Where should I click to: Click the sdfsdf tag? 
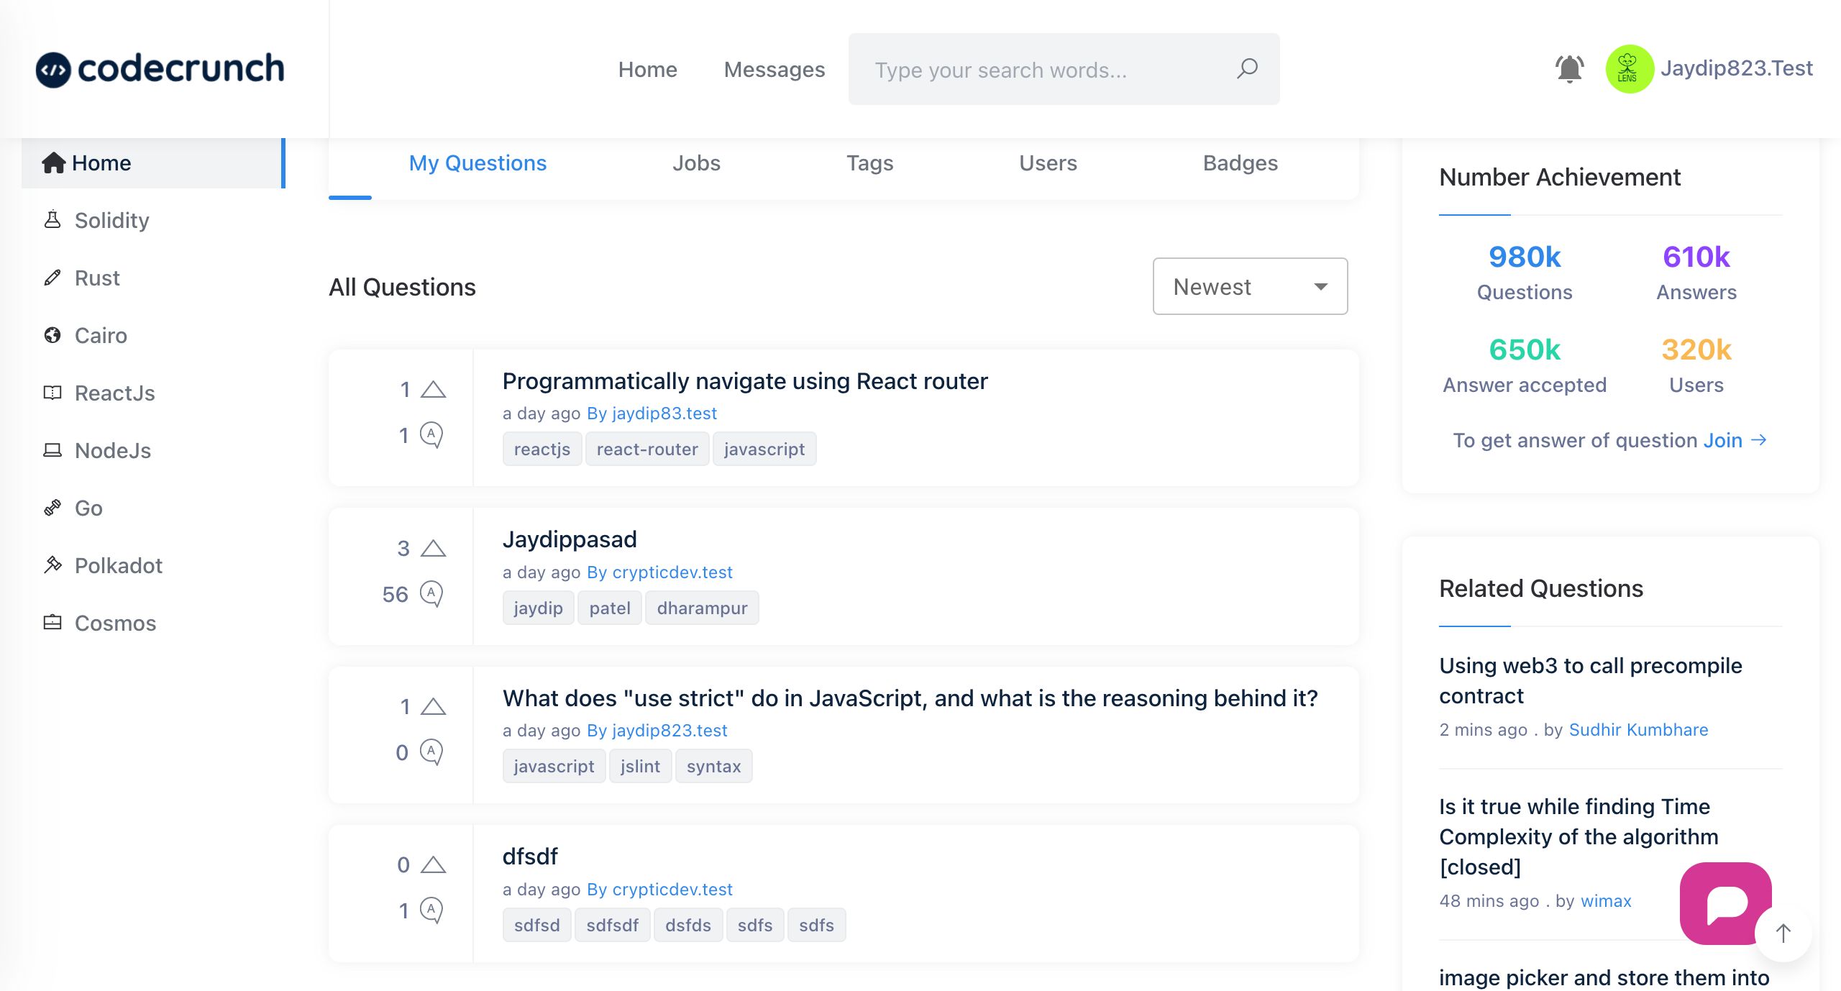[613, 925]
